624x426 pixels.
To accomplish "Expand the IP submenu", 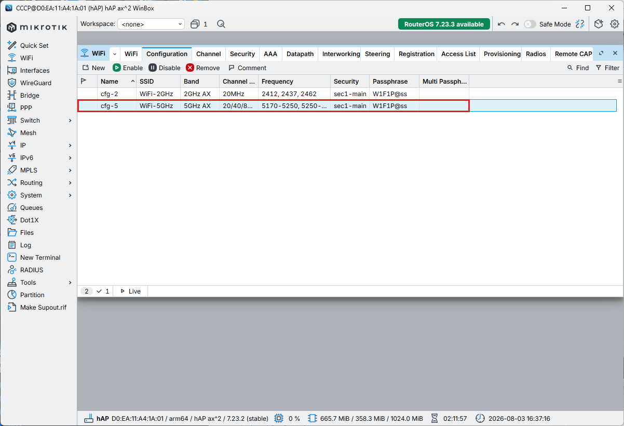I will pyautogui.click(x=70, y=145).
